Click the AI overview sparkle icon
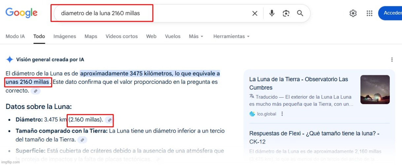The height and width of the screenshot is (165, 402). (x=10, y=60)
